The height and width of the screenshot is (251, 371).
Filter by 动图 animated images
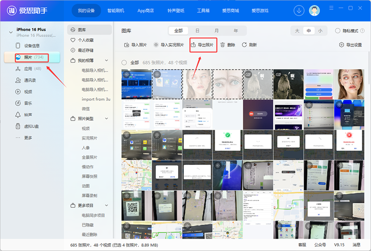[86, 186]
